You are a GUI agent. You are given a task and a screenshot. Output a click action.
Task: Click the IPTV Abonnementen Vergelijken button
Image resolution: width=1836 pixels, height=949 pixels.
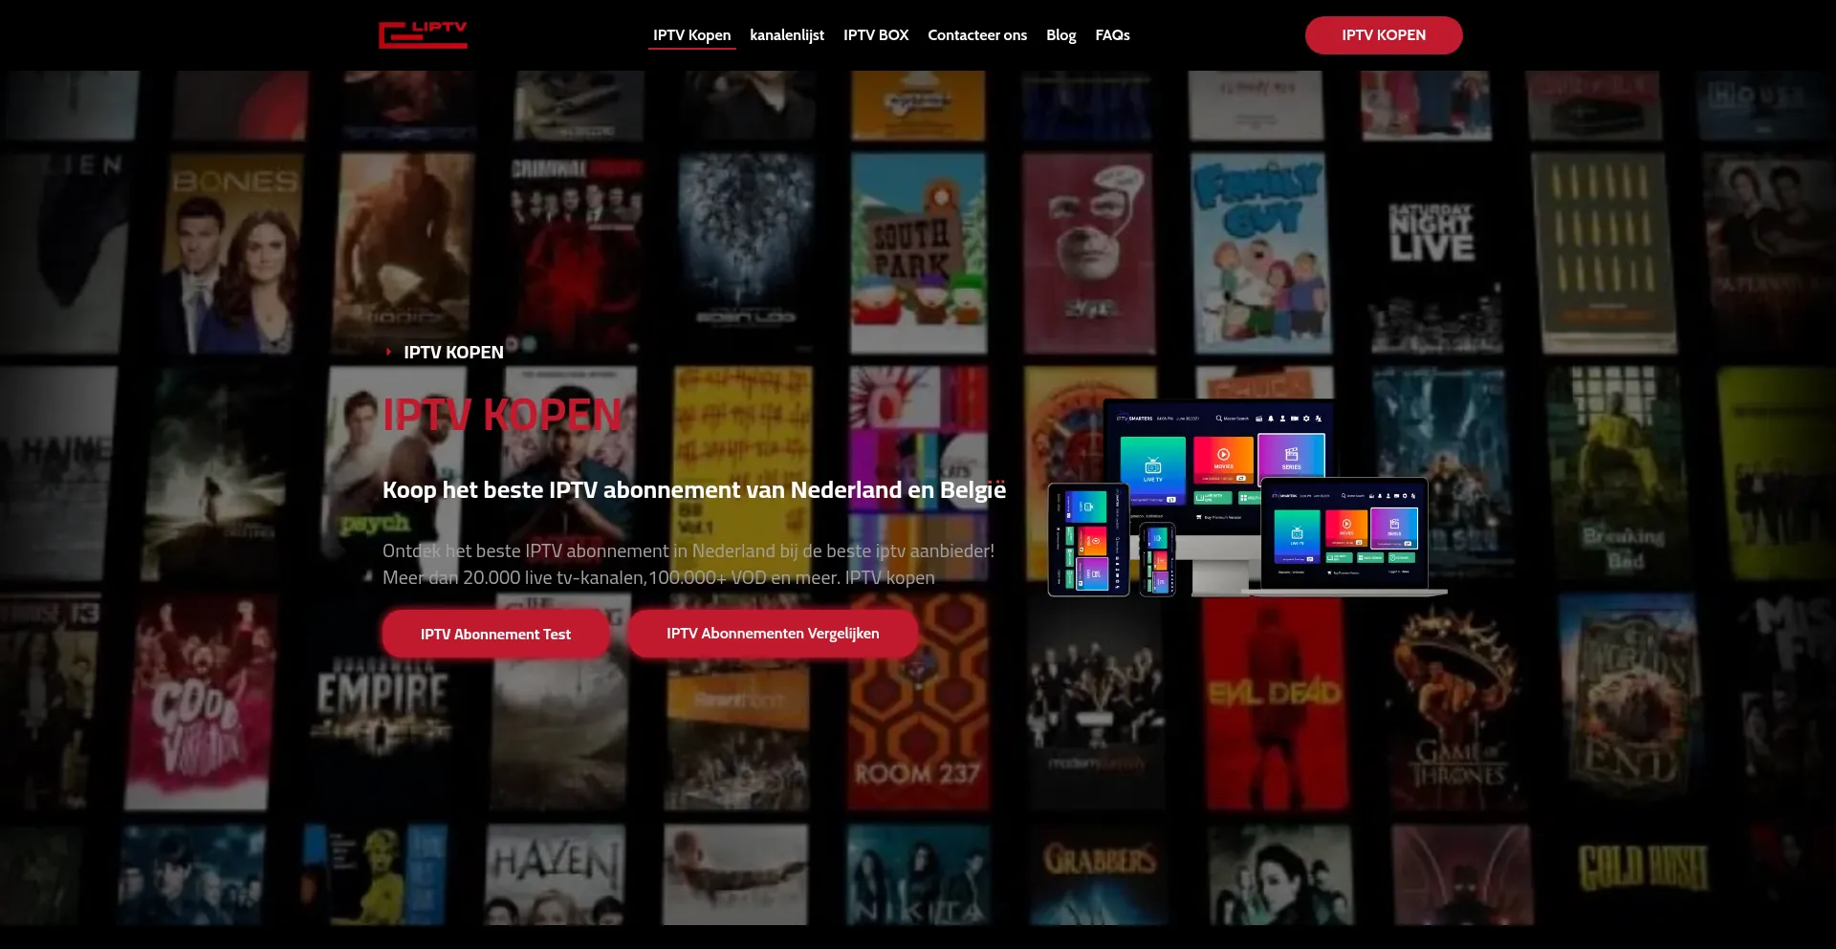click(x=773, y=634)
